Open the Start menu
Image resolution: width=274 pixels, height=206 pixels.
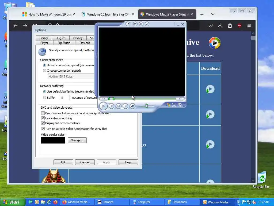coord(13,202)
